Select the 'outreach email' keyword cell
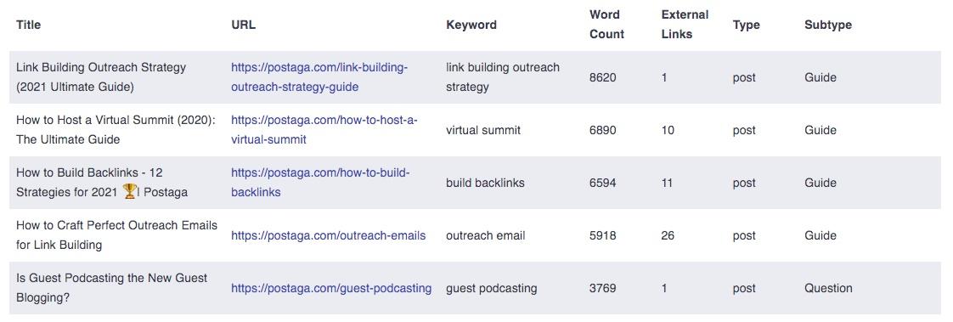The image size is (953, 322). (x=486, y=235)
